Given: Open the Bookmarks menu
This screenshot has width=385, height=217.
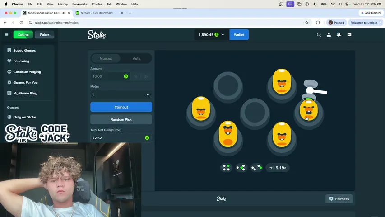Looking at the screenshot, I should [x=80, y=4].
